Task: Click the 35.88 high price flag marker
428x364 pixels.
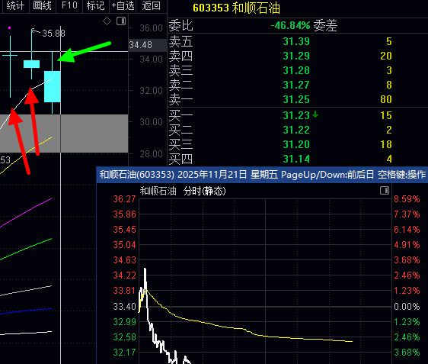Action: [48, 33]
